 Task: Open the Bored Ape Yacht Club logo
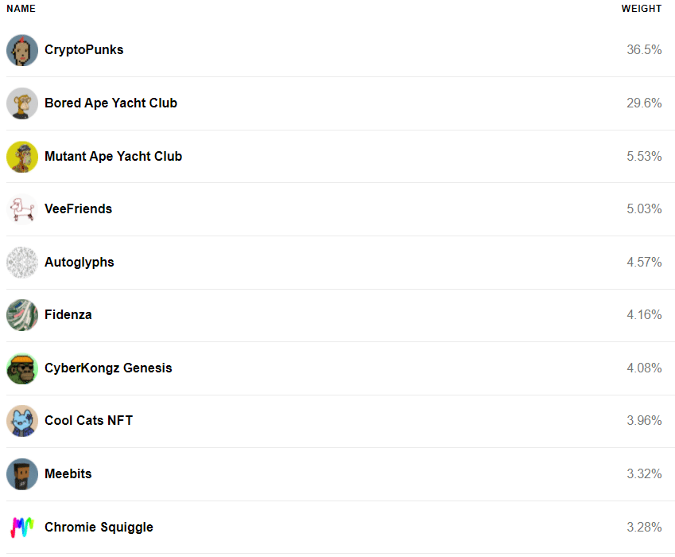point(22,103)
